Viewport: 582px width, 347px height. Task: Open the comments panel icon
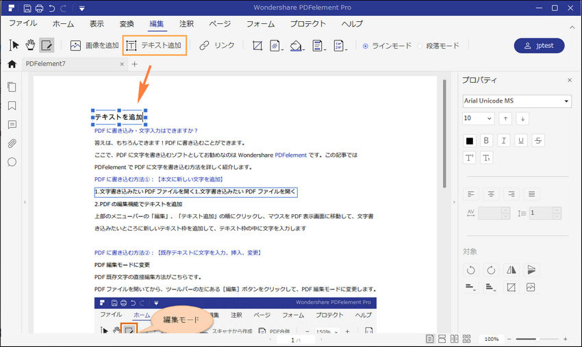pos(12,125)
